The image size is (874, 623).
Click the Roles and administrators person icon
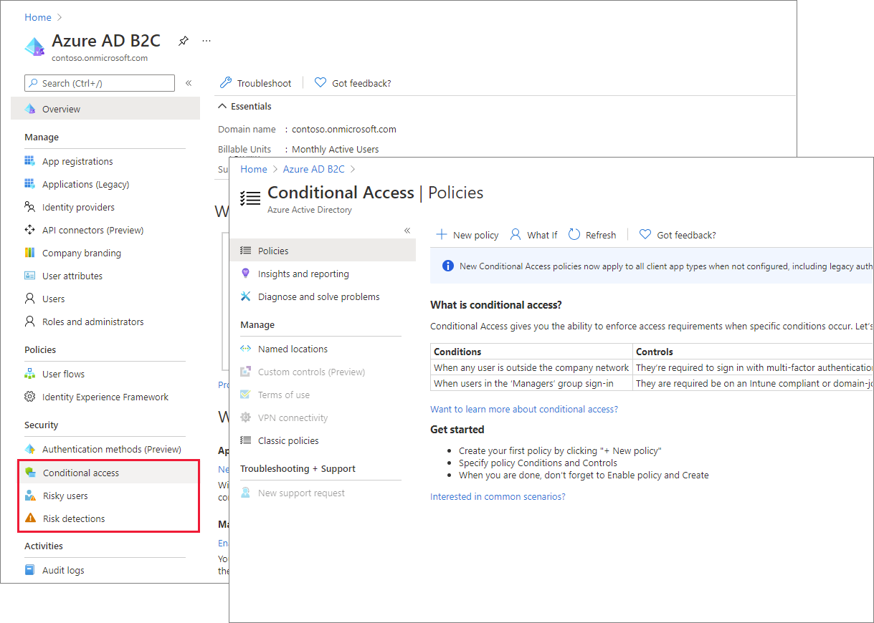pyautogui.click(x=29, y=322)
